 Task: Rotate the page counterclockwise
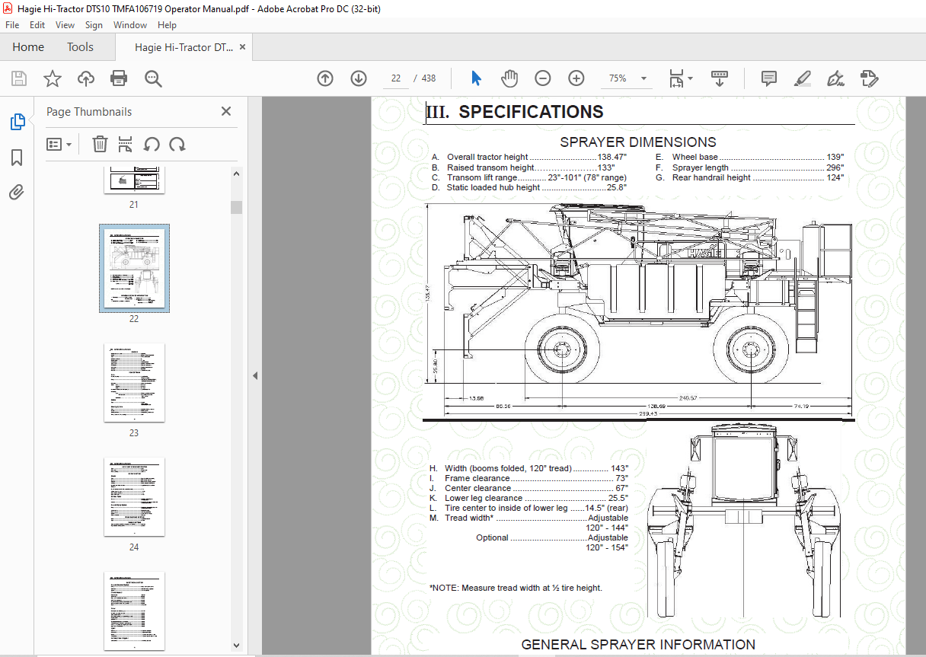click(152, 144)
